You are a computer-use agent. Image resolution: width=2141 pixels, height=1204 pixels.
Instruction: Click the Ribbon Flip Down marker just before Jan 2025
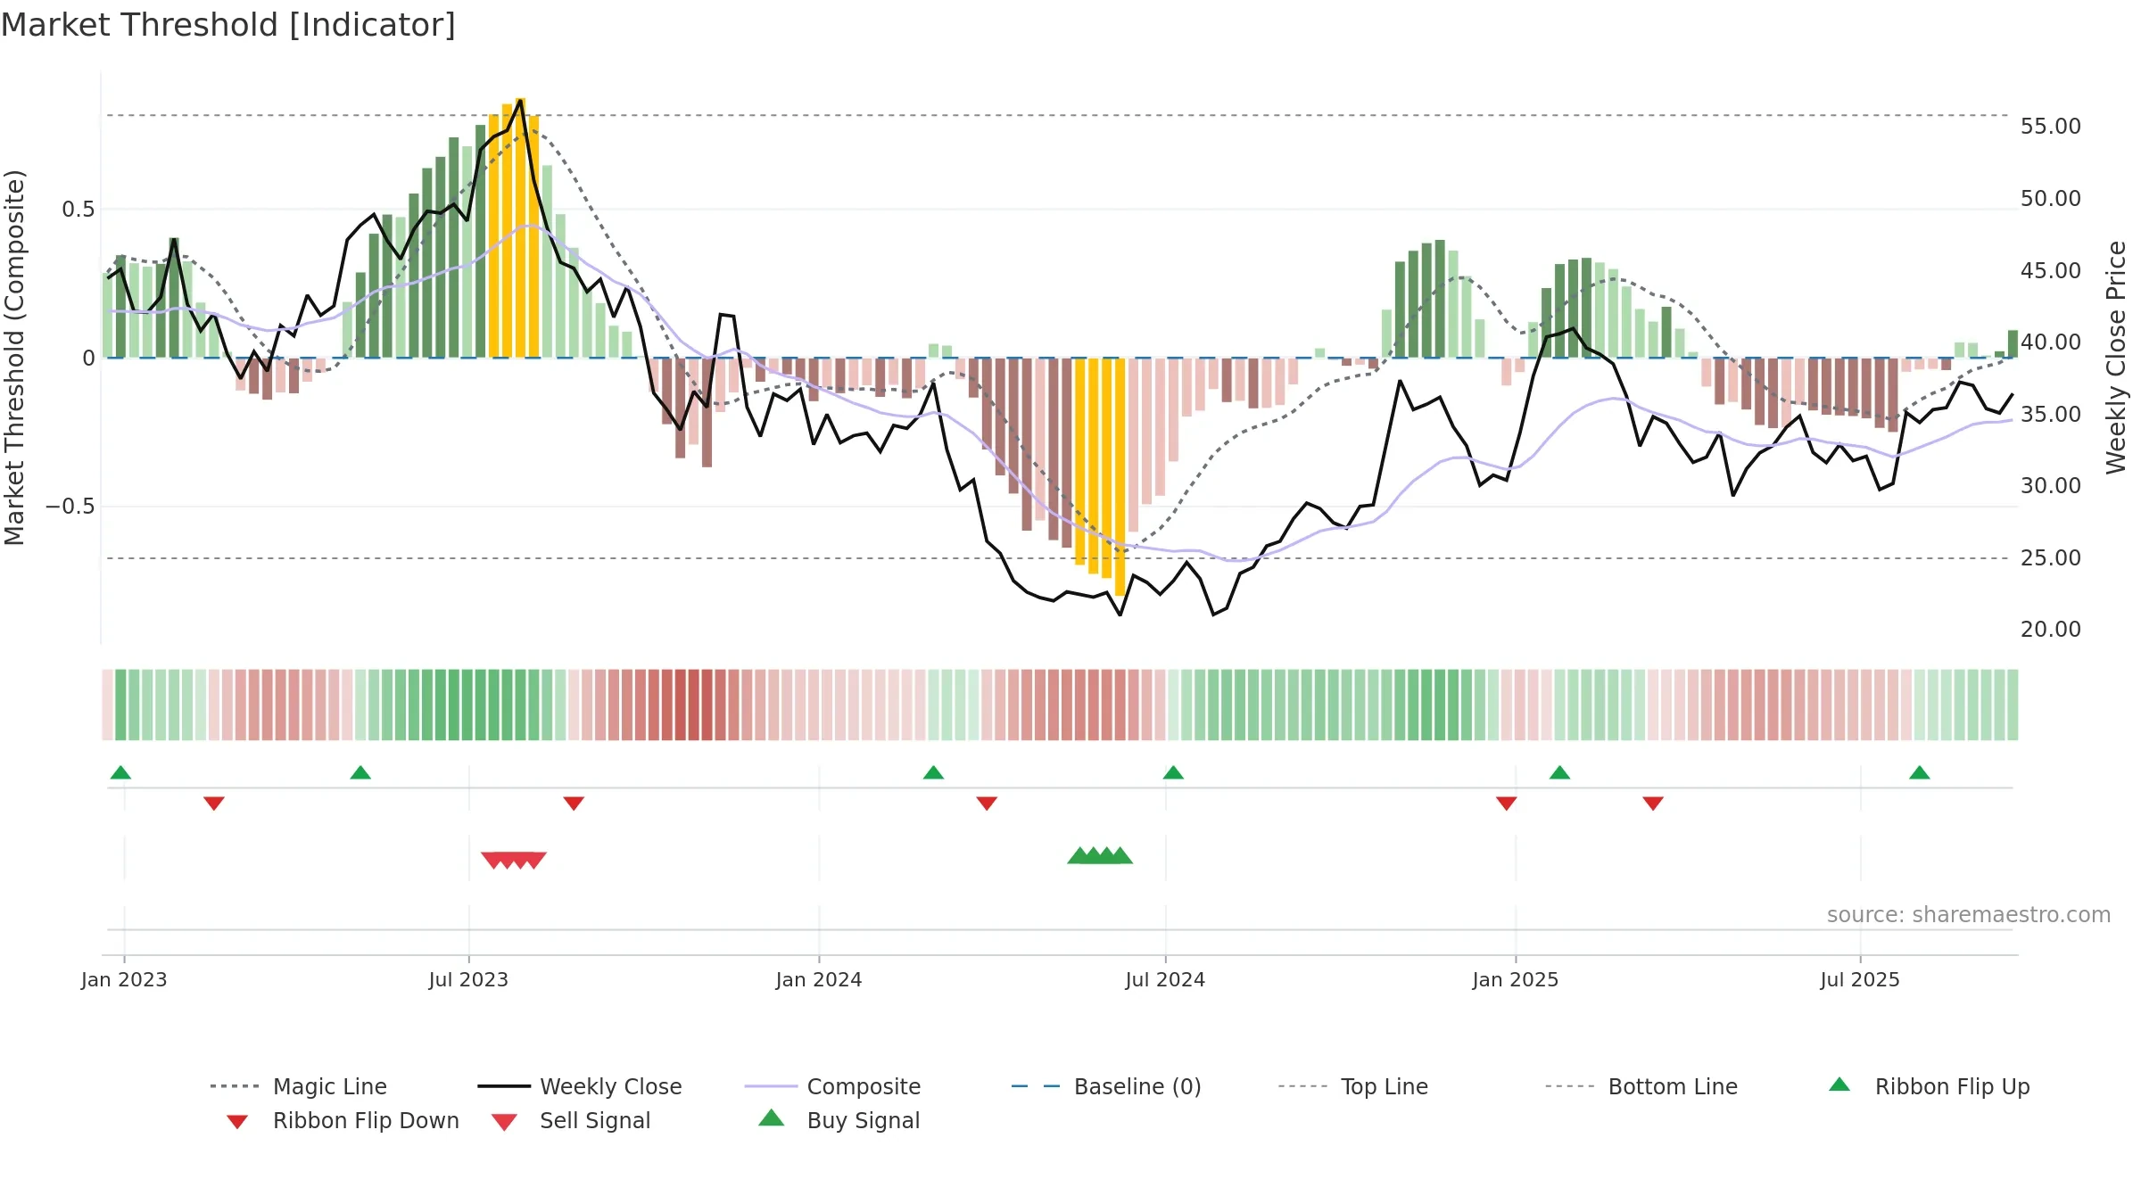tap(1507, 804)
